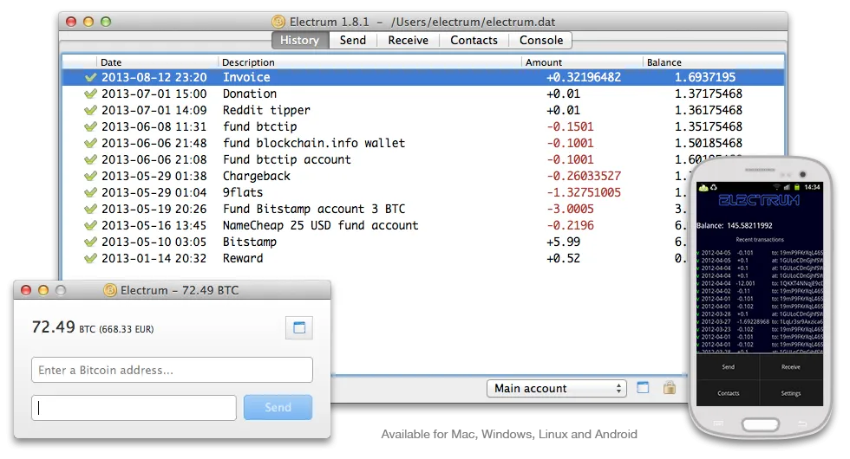This screenshot has width=850, height=459.
Task: Tap the phone's menu key
Action: (718, 423)
